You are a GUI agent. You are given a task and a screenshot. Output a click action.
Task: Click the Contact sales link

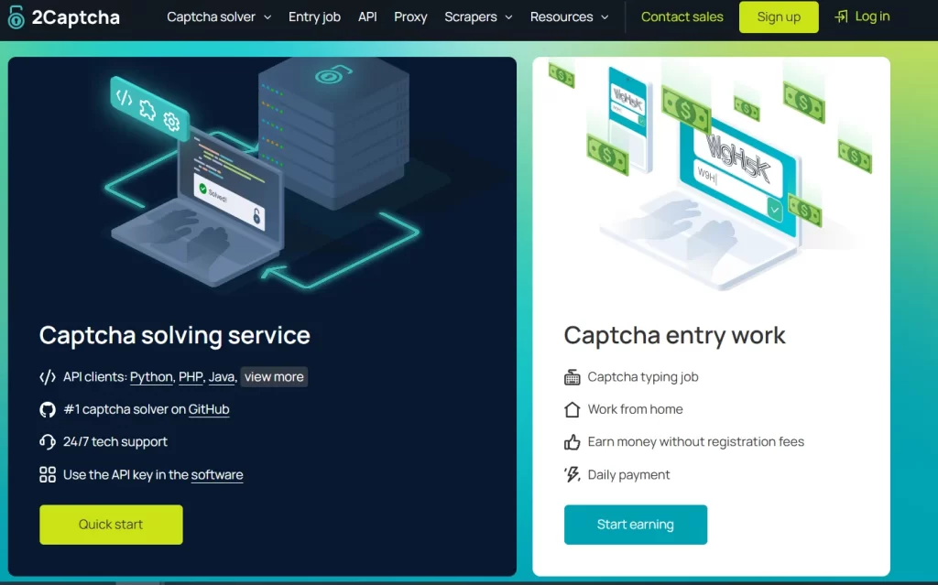682,16
